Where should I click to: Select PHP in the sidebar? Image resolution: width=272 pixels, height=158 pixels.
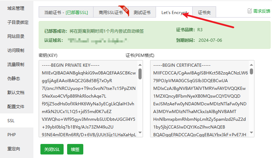tap(12, 134)
